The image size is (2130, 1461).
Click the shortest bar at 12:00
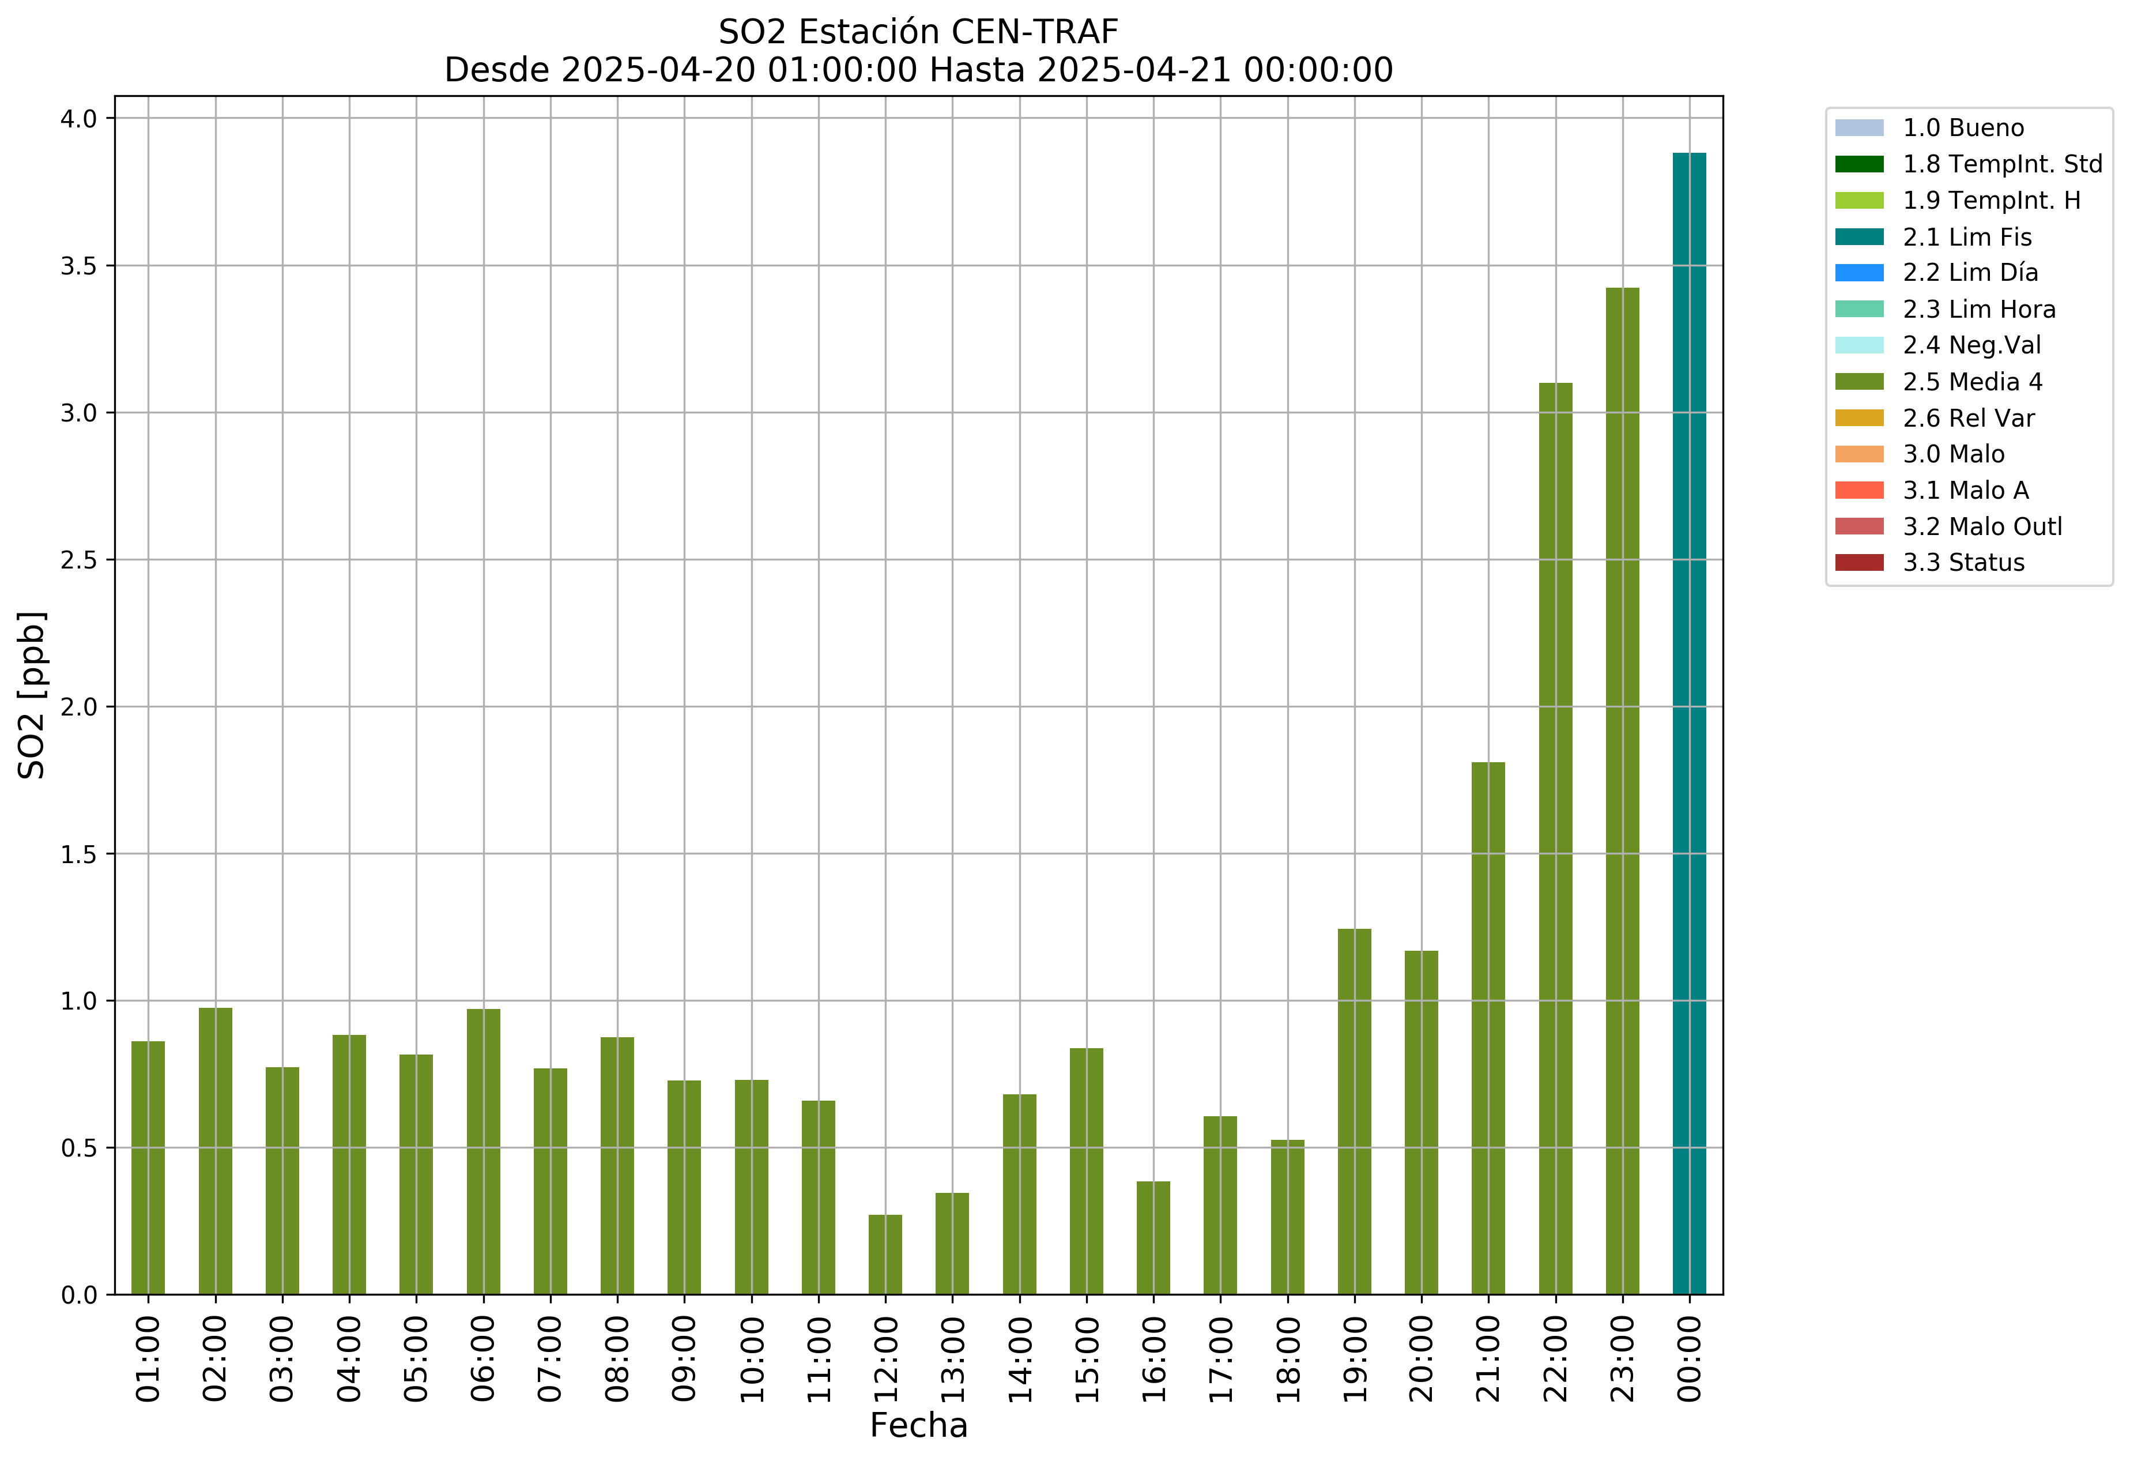[885, 1255]
